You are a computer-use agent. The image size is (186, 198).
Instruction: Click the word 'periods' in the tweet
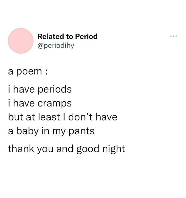(55, 89)
